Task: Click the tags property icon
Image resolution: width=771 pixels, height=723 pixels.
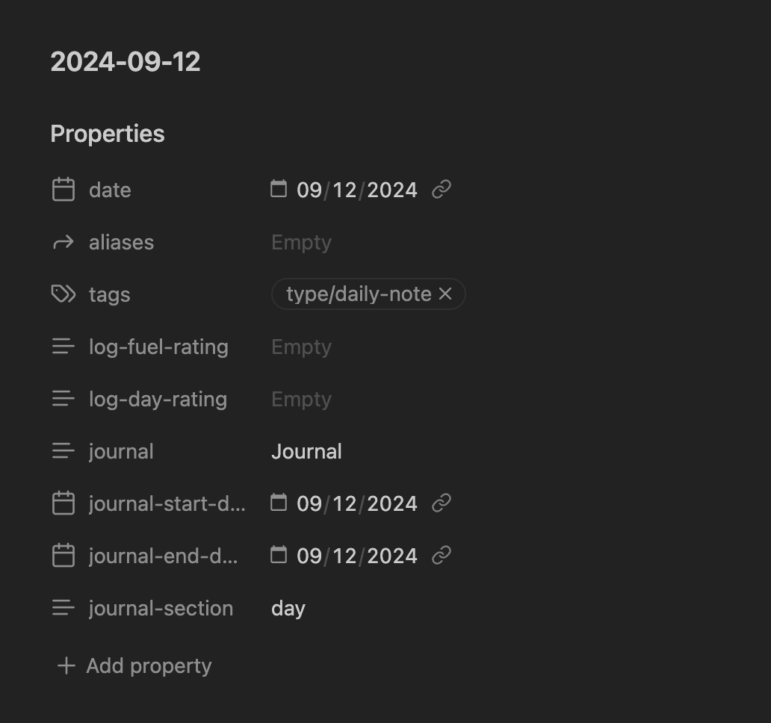Action: 64,294
